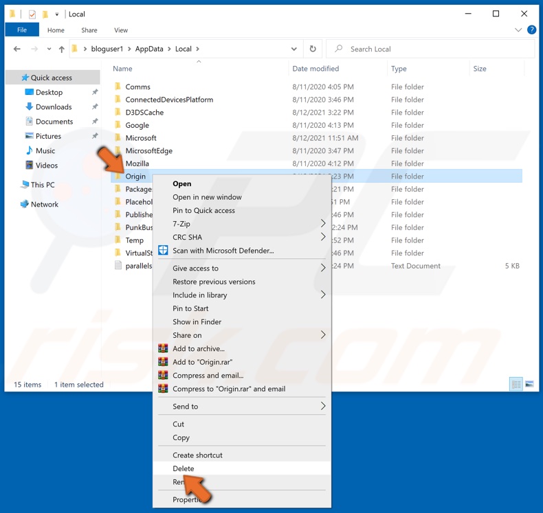Open the Home ribbon tab
This screenshot has width=543, height=513.
[56, 30]
